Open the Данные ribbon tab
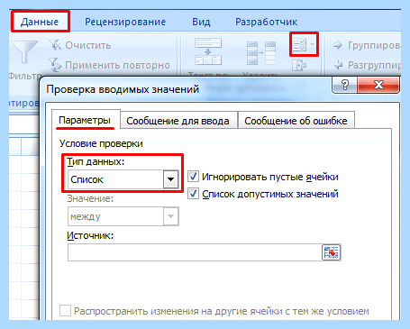 pyautogui.click(x=40, y=22)
